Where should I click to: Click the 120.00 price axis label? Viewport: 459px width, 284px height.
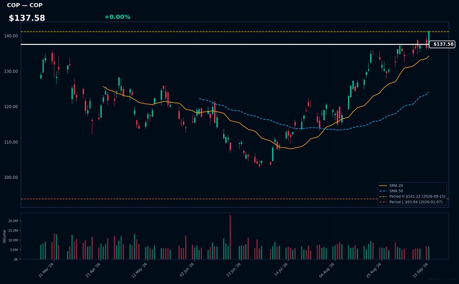(11, 107)
